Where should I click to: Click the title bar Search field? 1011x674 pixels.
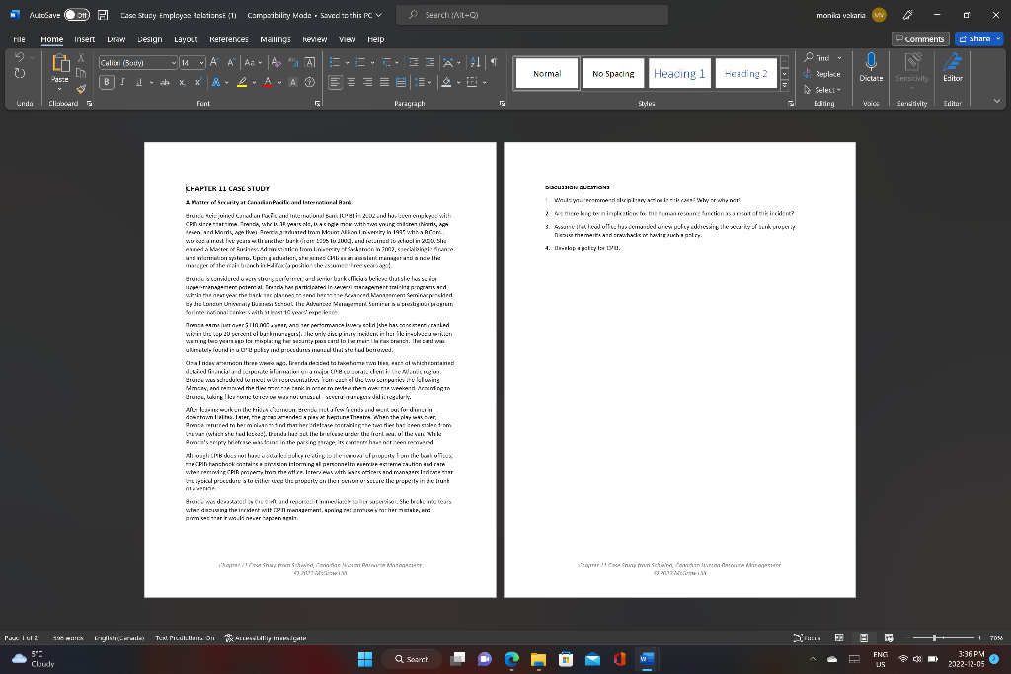tap(533, 14)
